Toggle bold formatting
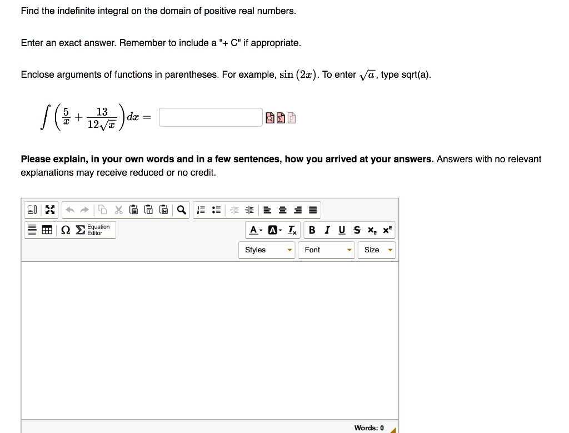The height and width of the screenshot is (433, 569). [x=312, y=230]
